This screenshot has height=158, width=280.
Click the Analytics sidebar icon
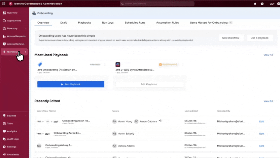[4, 131]
